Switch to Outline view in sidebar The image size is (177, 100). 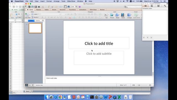click(38, 21)
